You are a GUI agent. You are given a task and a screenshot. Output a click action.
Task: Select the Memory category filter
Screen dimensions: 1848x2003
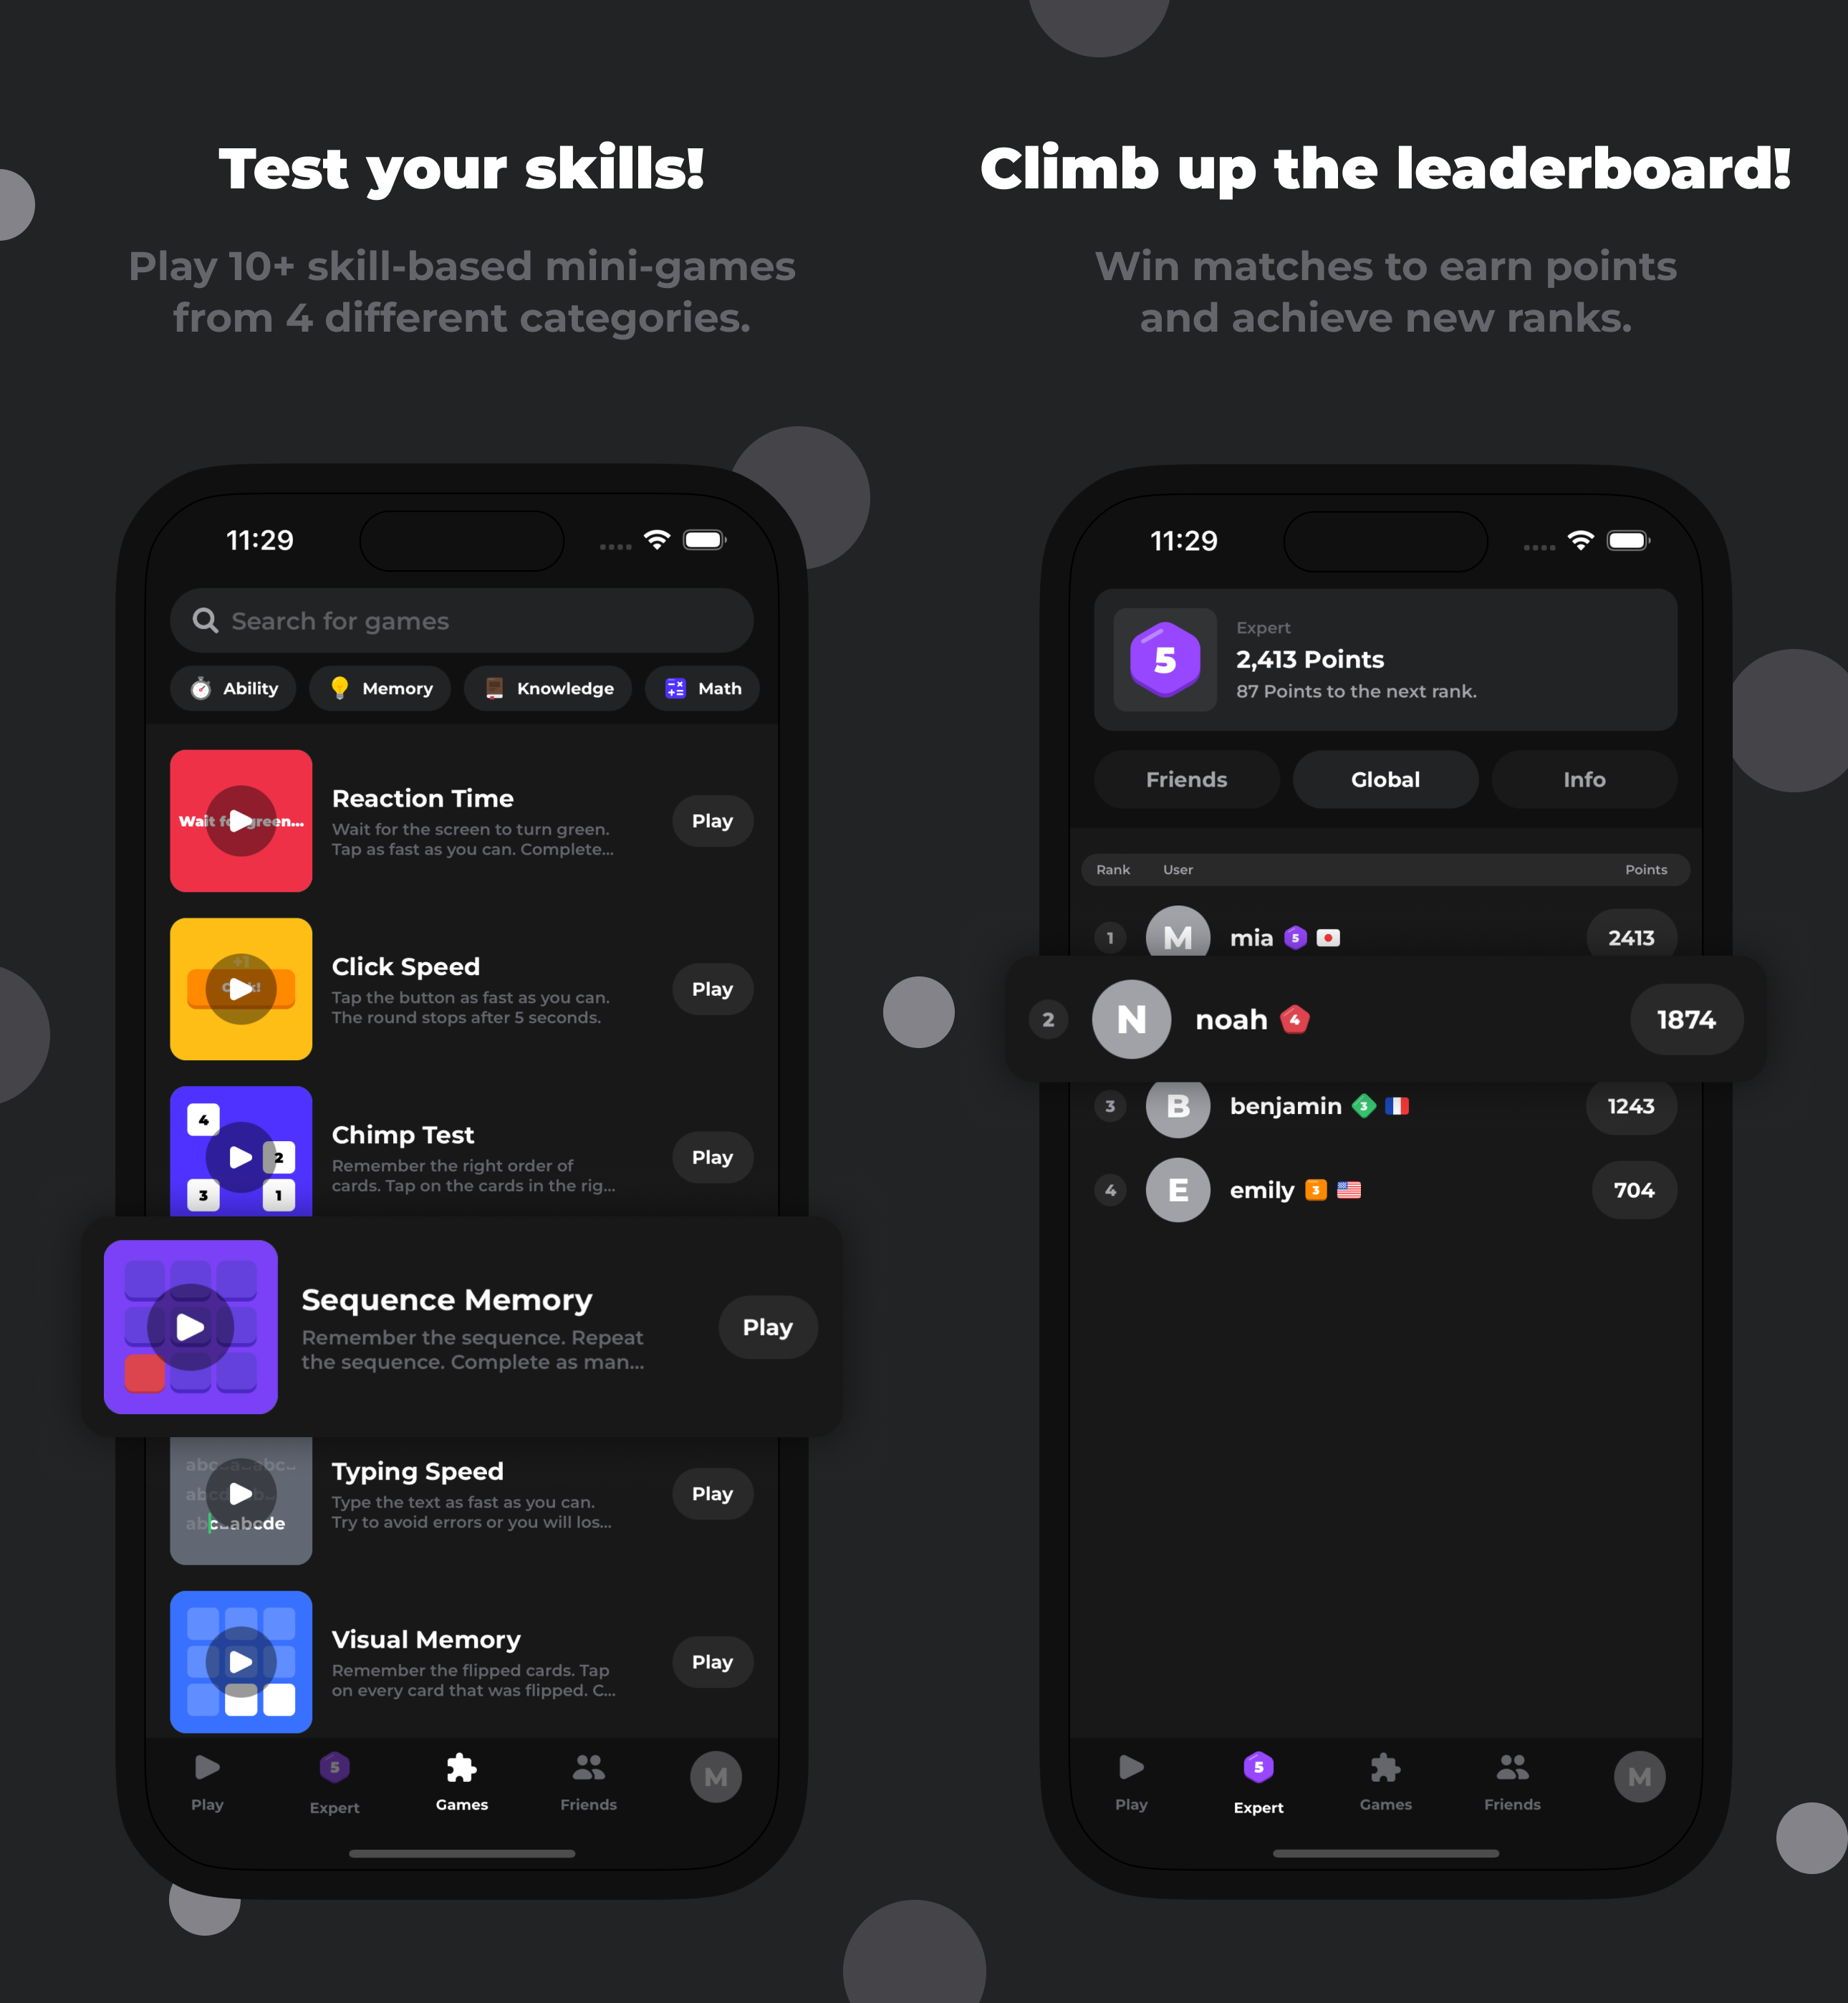tap(377, 688)
